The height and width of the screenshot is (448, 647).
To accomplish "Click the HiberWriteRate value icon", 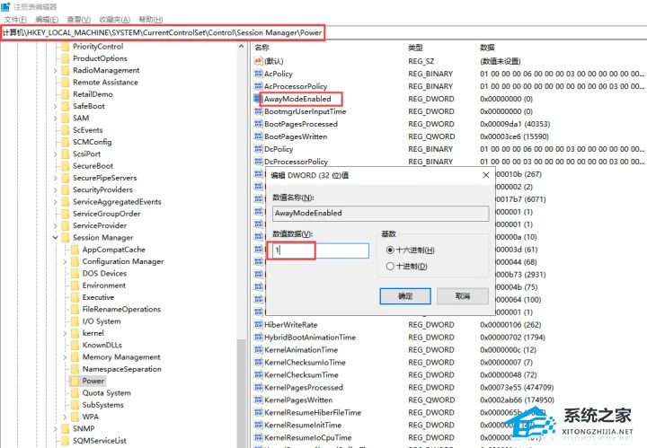I will (x=258, y=325).
